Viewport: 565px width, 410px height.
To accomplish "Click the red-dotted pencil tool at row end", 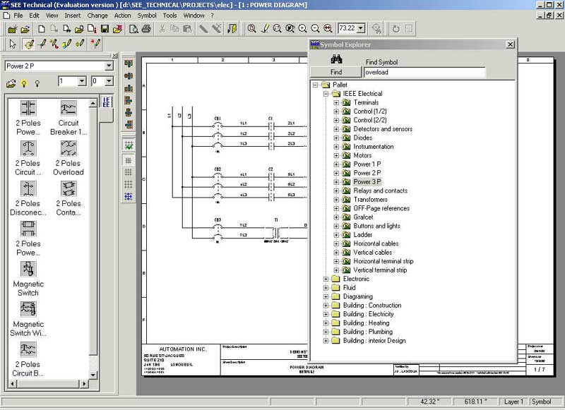I will [x=95, y=44].
